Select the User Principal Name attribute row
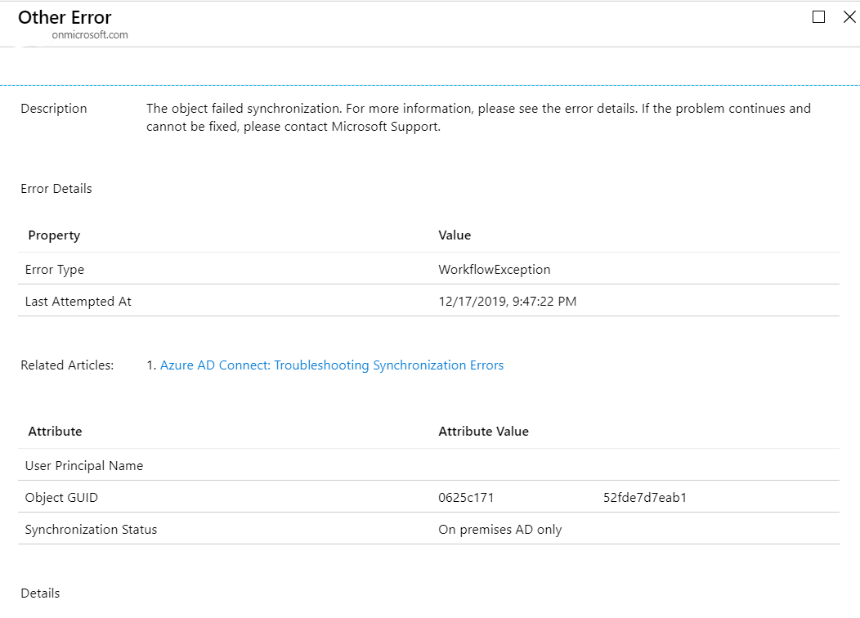This screenshot has width=860, height=618. pyautogui.click(x=85, y=464)
